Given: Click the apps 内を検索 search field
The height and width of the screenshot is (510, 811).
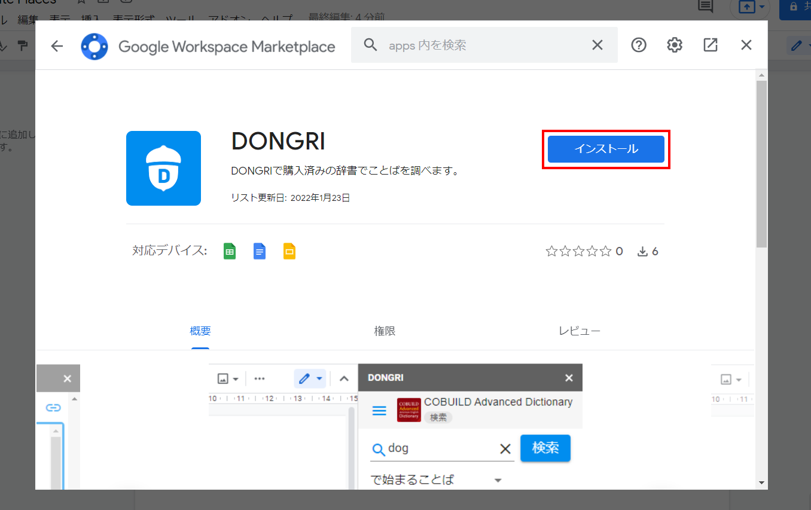Looking at the screenshot, I should click(484, 45).
